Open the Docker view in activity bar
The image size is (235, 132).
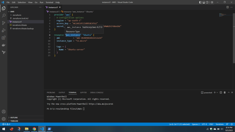(3, 45)
